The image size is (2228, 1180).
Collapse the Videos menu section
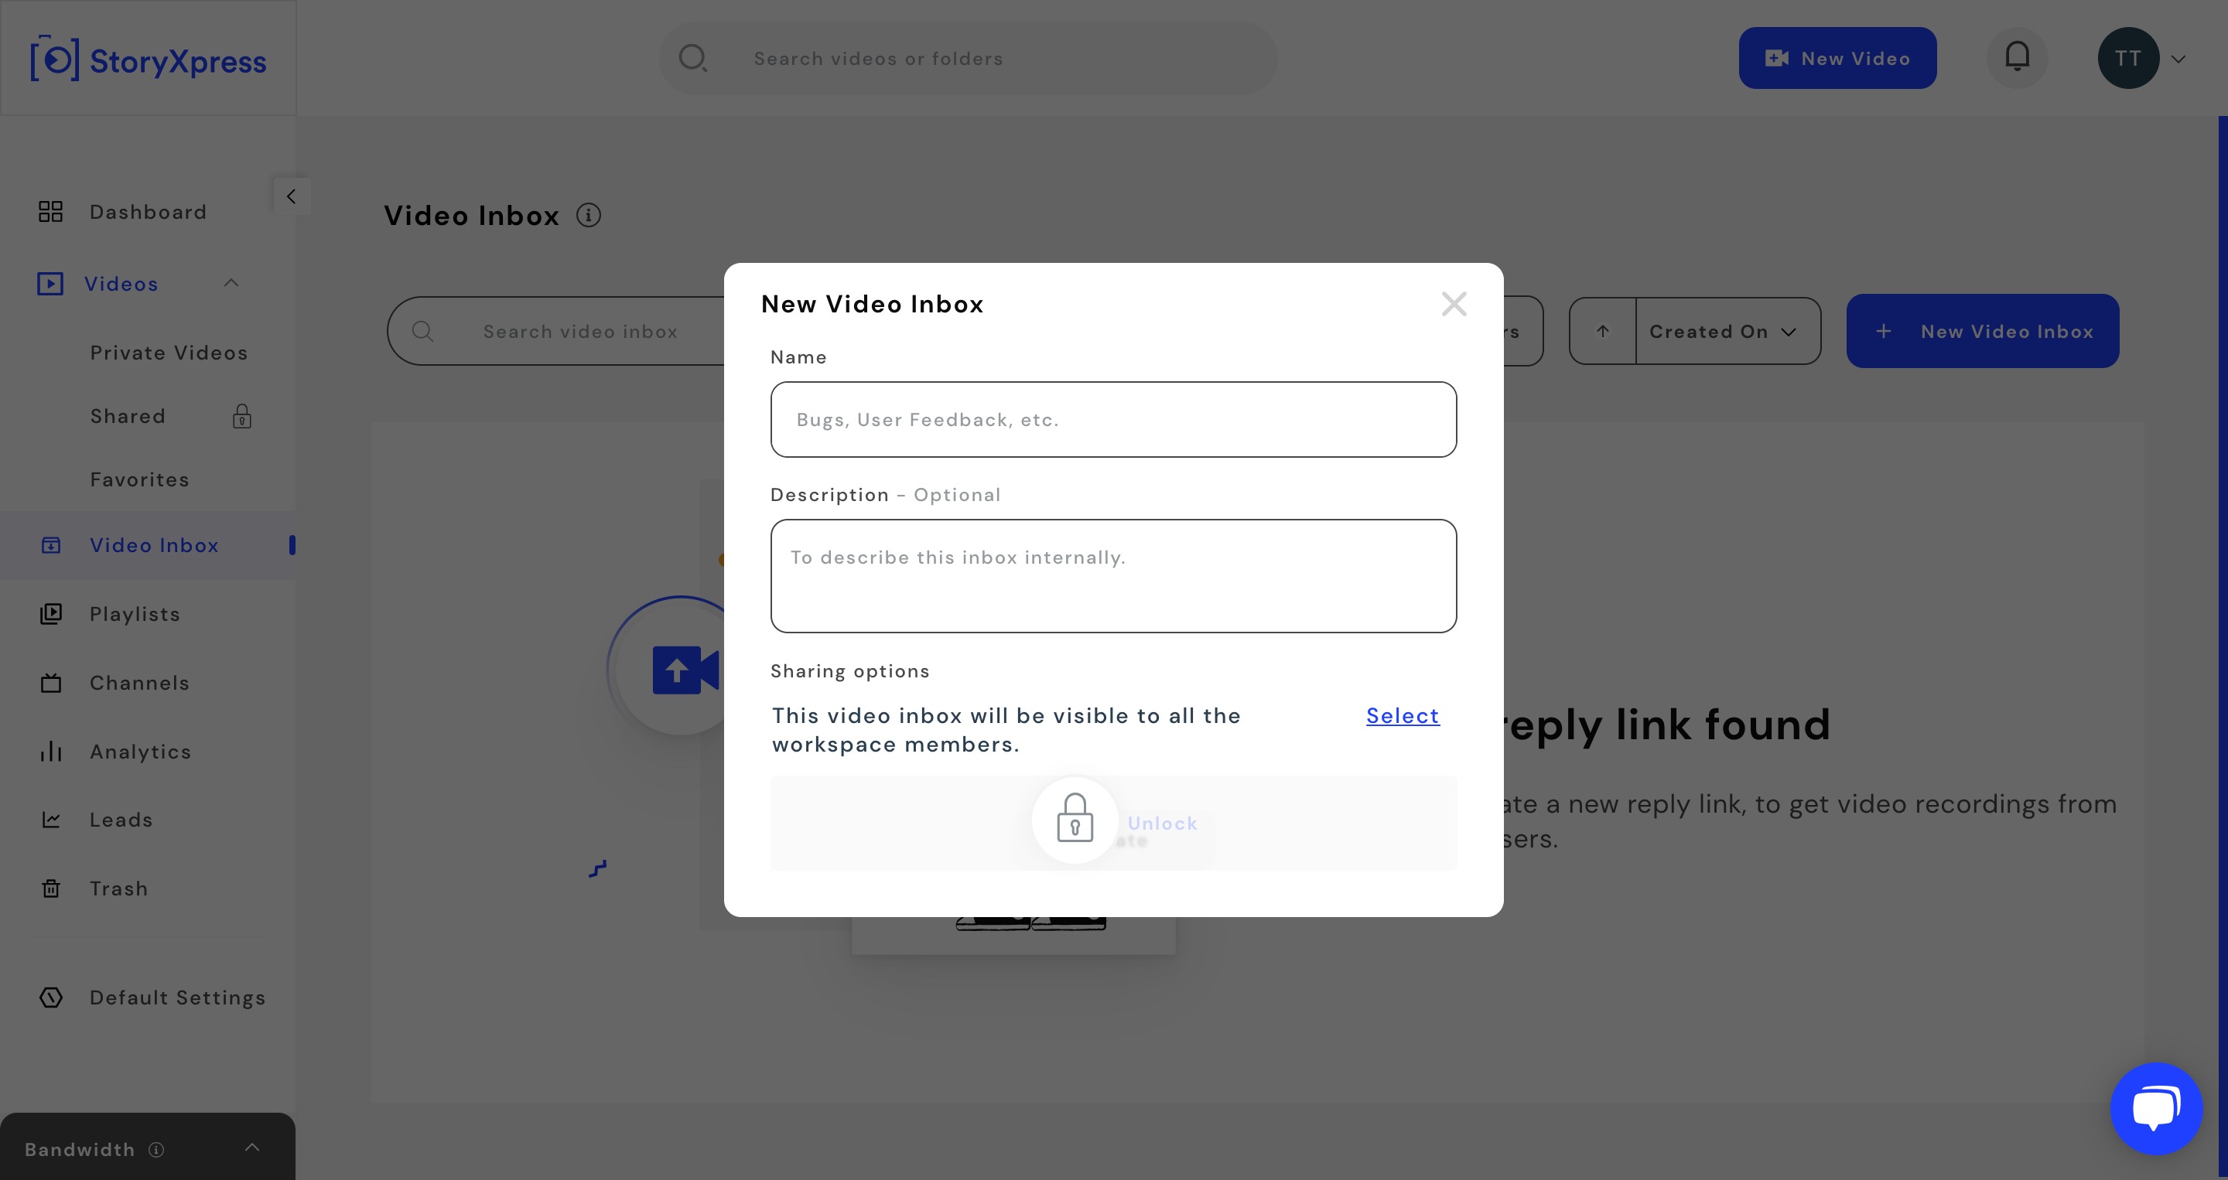click(x=231, y=283)
